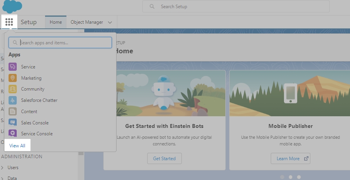350x180 pixels.
Task: Open the App Launcher grid icon
Action: click(9, 22)
